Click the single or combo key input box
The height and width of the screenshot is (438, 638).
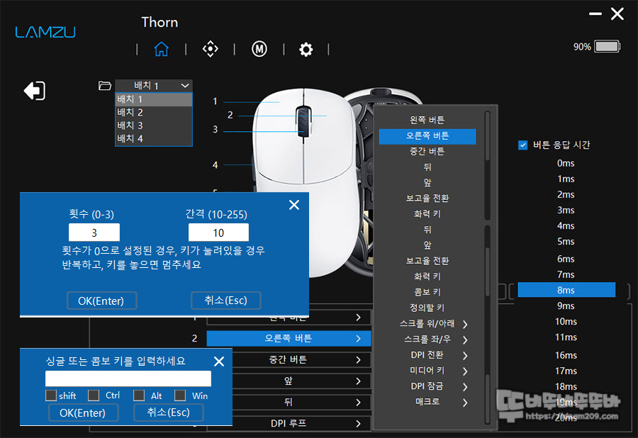tap(128, 378)
